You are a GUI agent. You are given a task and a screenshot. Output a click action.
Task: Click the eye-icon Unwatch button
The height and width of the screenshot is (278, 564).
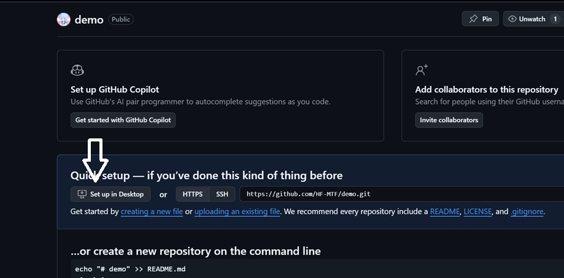coord(526,19)
